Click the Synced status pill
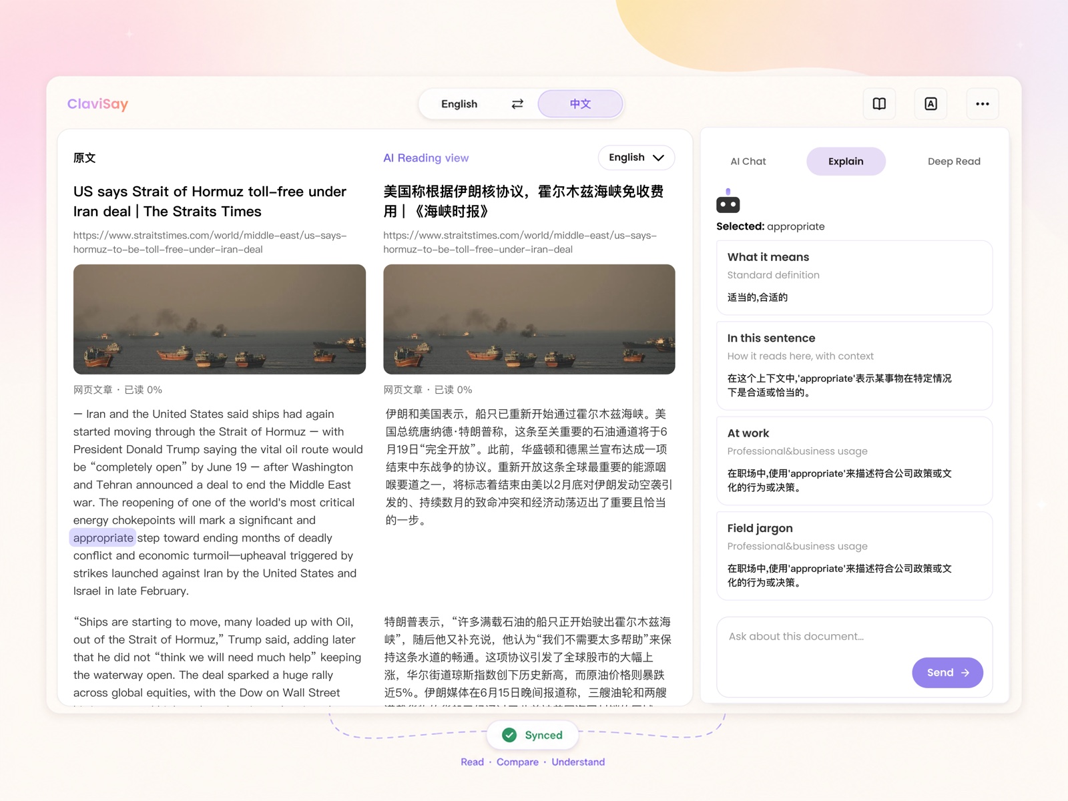 click(x=533, y=735)
